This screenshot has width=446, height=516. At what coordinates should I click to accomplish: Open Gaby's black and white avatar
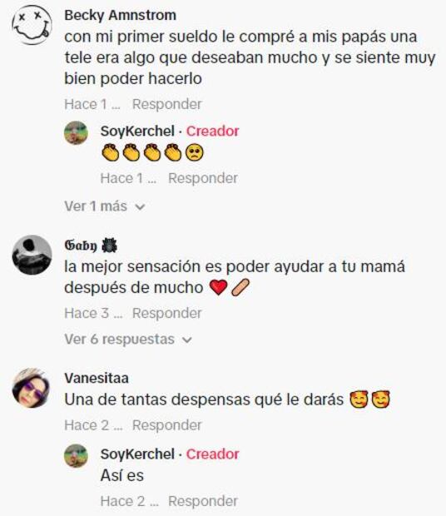tap(32, 255)
